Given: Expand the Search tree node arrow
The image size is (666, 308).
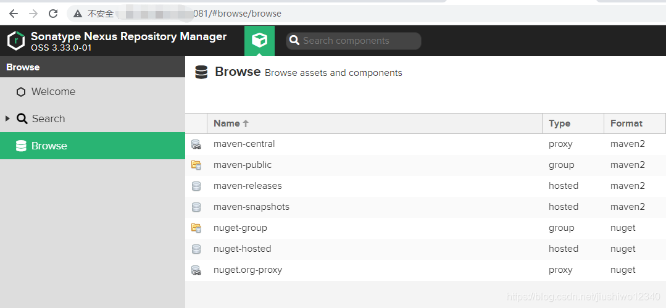Looking at the screenshot, I should 7,119.
